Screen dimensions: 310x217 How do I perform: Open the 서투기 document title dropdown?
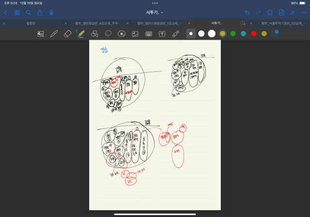point(155,13)
